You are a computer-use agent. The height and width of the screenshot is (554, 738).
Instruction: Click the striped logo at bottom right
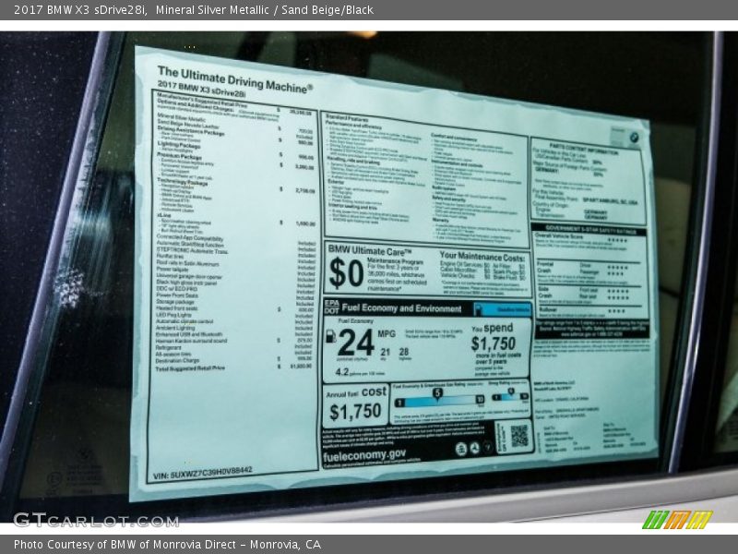click(677, 520)
